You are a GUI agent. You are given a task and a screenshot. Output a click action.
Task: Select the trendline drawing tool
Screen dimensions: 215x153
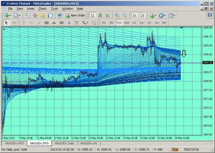[39, 23]
